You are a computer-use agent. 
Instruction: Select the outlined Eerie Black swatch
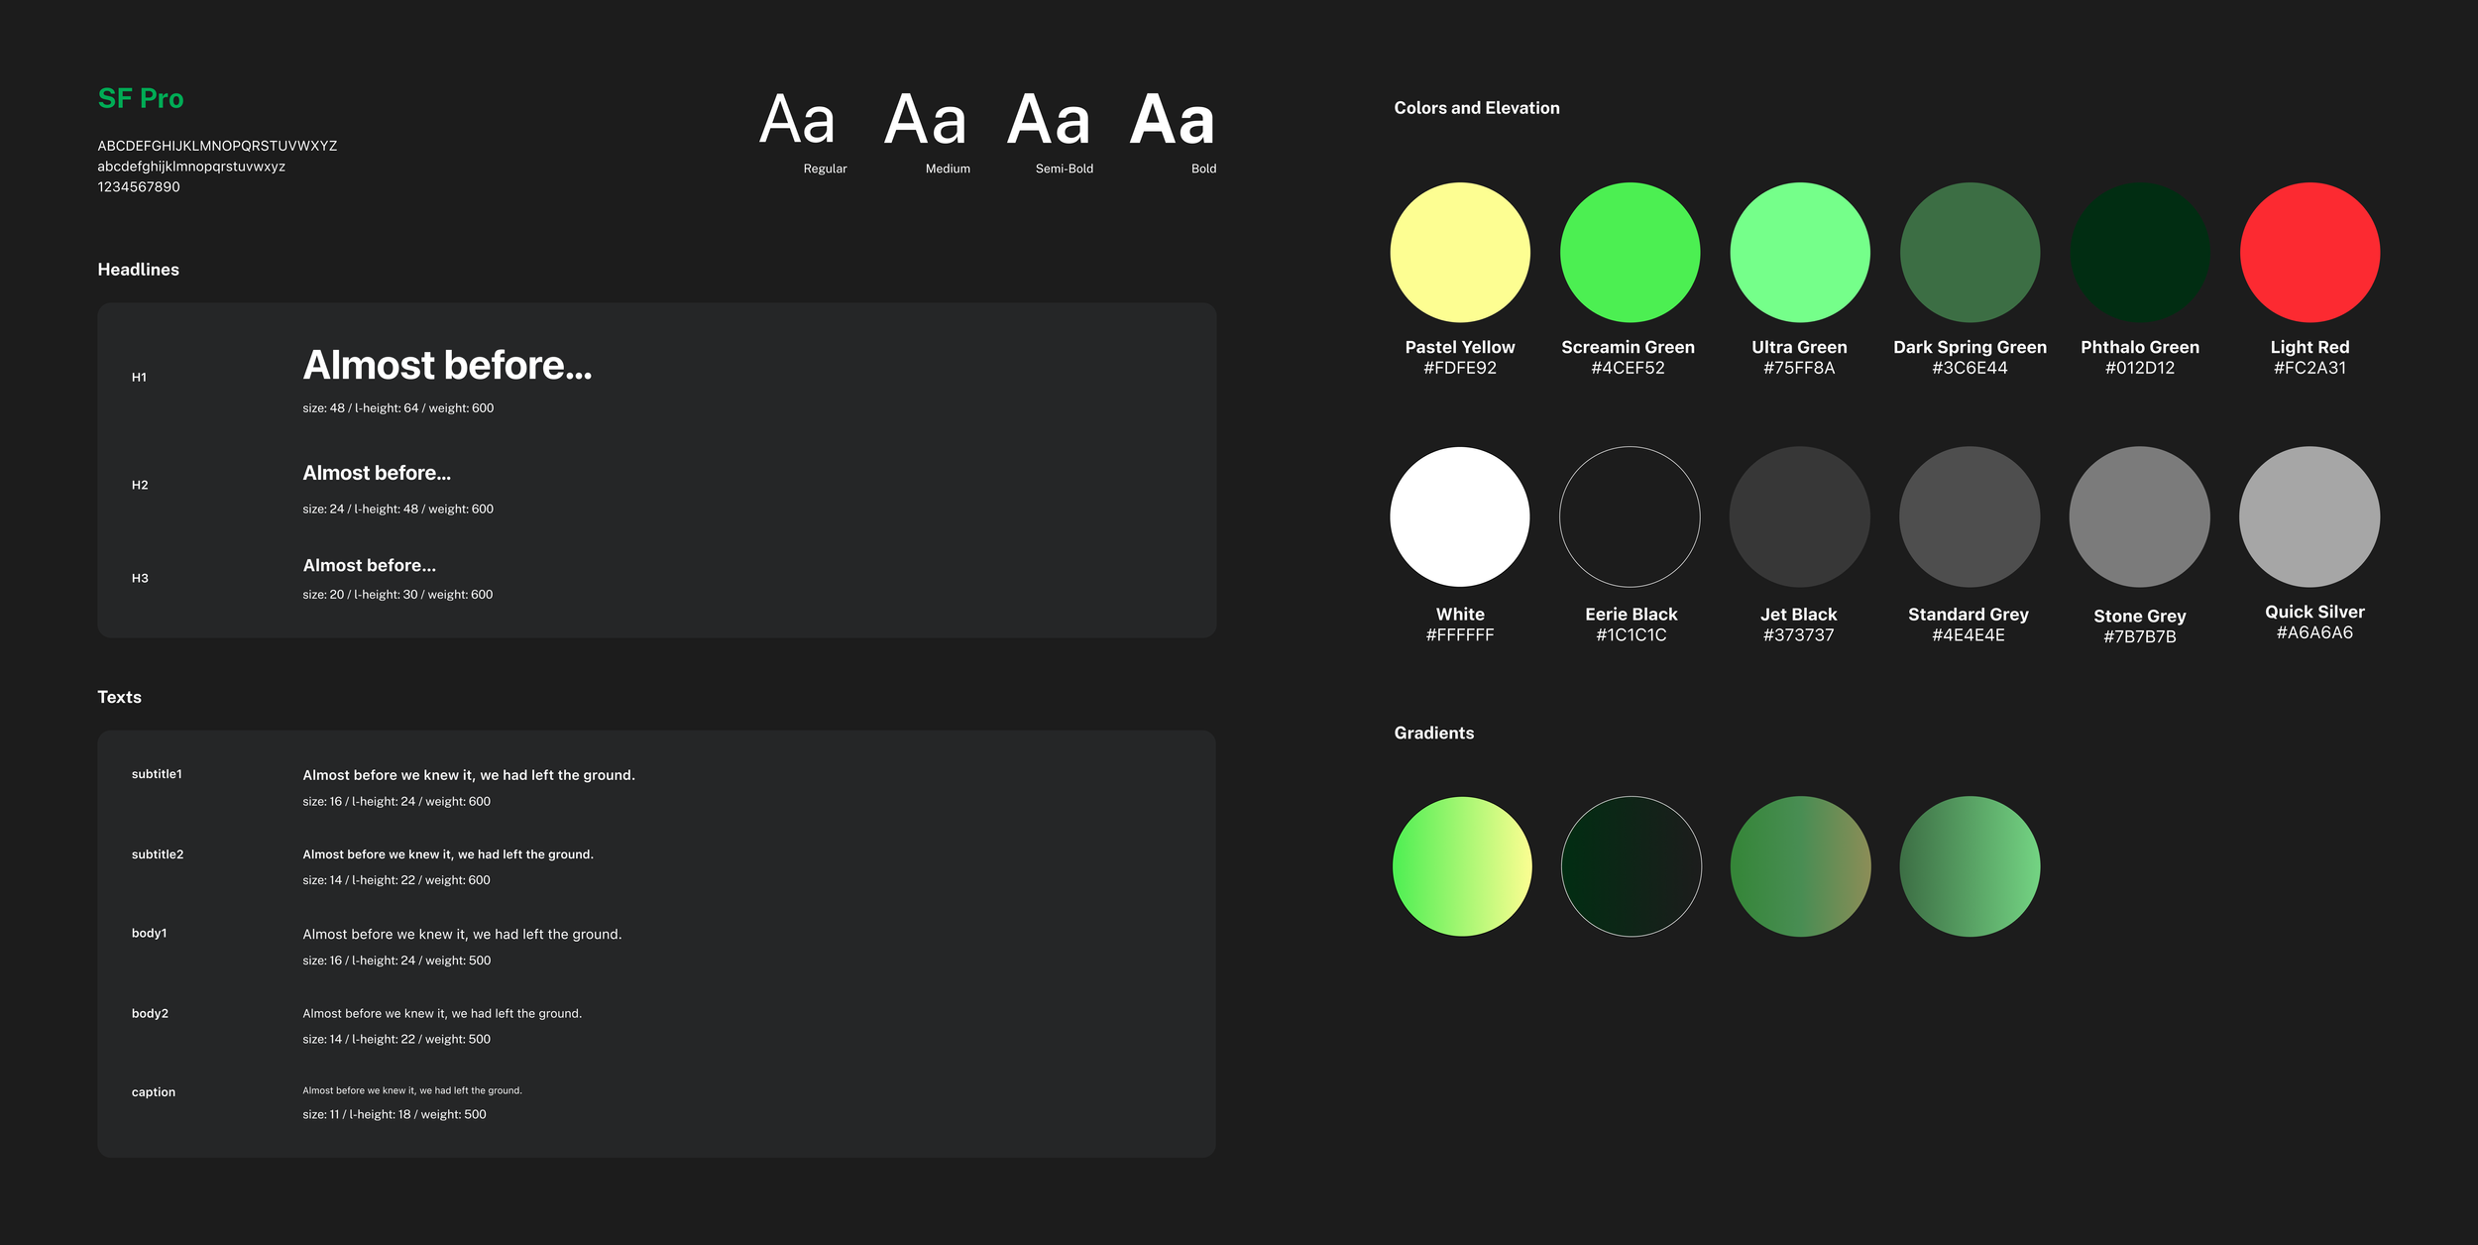(x=1630, y=516)
